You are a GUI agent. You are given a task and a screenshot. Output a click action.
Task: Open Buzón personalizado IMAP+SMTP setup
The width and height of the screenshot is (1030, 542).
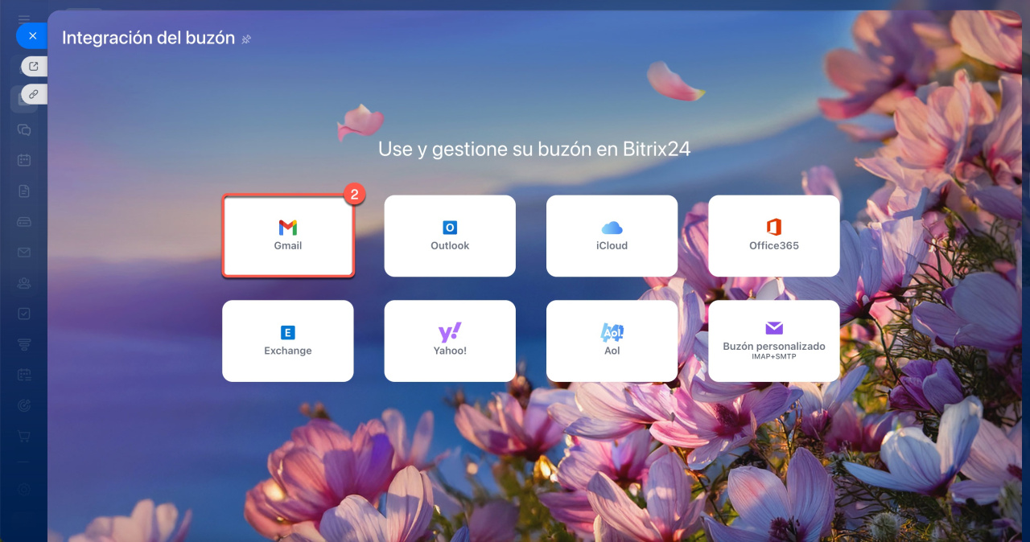773,341
